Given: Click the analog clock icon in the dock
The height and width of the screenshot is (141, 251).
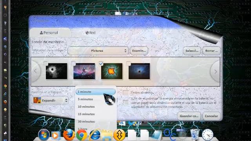Looking at the screenshot, I should point(207,135).
